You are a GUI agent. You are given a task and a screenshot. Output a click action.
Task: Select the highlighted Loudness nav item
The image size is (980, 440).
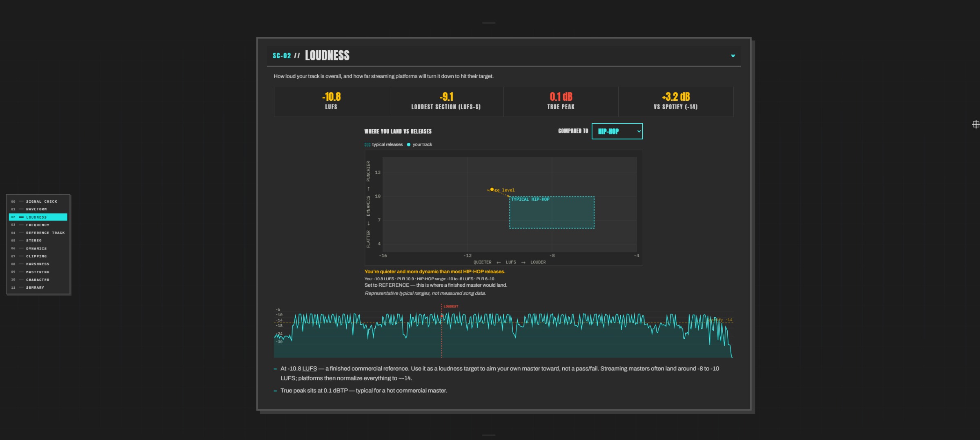pos(38,217)
